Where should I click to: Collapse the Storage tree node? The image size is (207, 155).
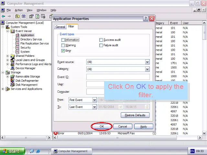(3, 72)
